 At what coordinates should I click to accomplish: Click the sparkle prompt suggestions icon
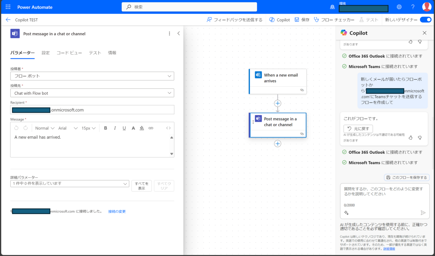tap(346, 213)
